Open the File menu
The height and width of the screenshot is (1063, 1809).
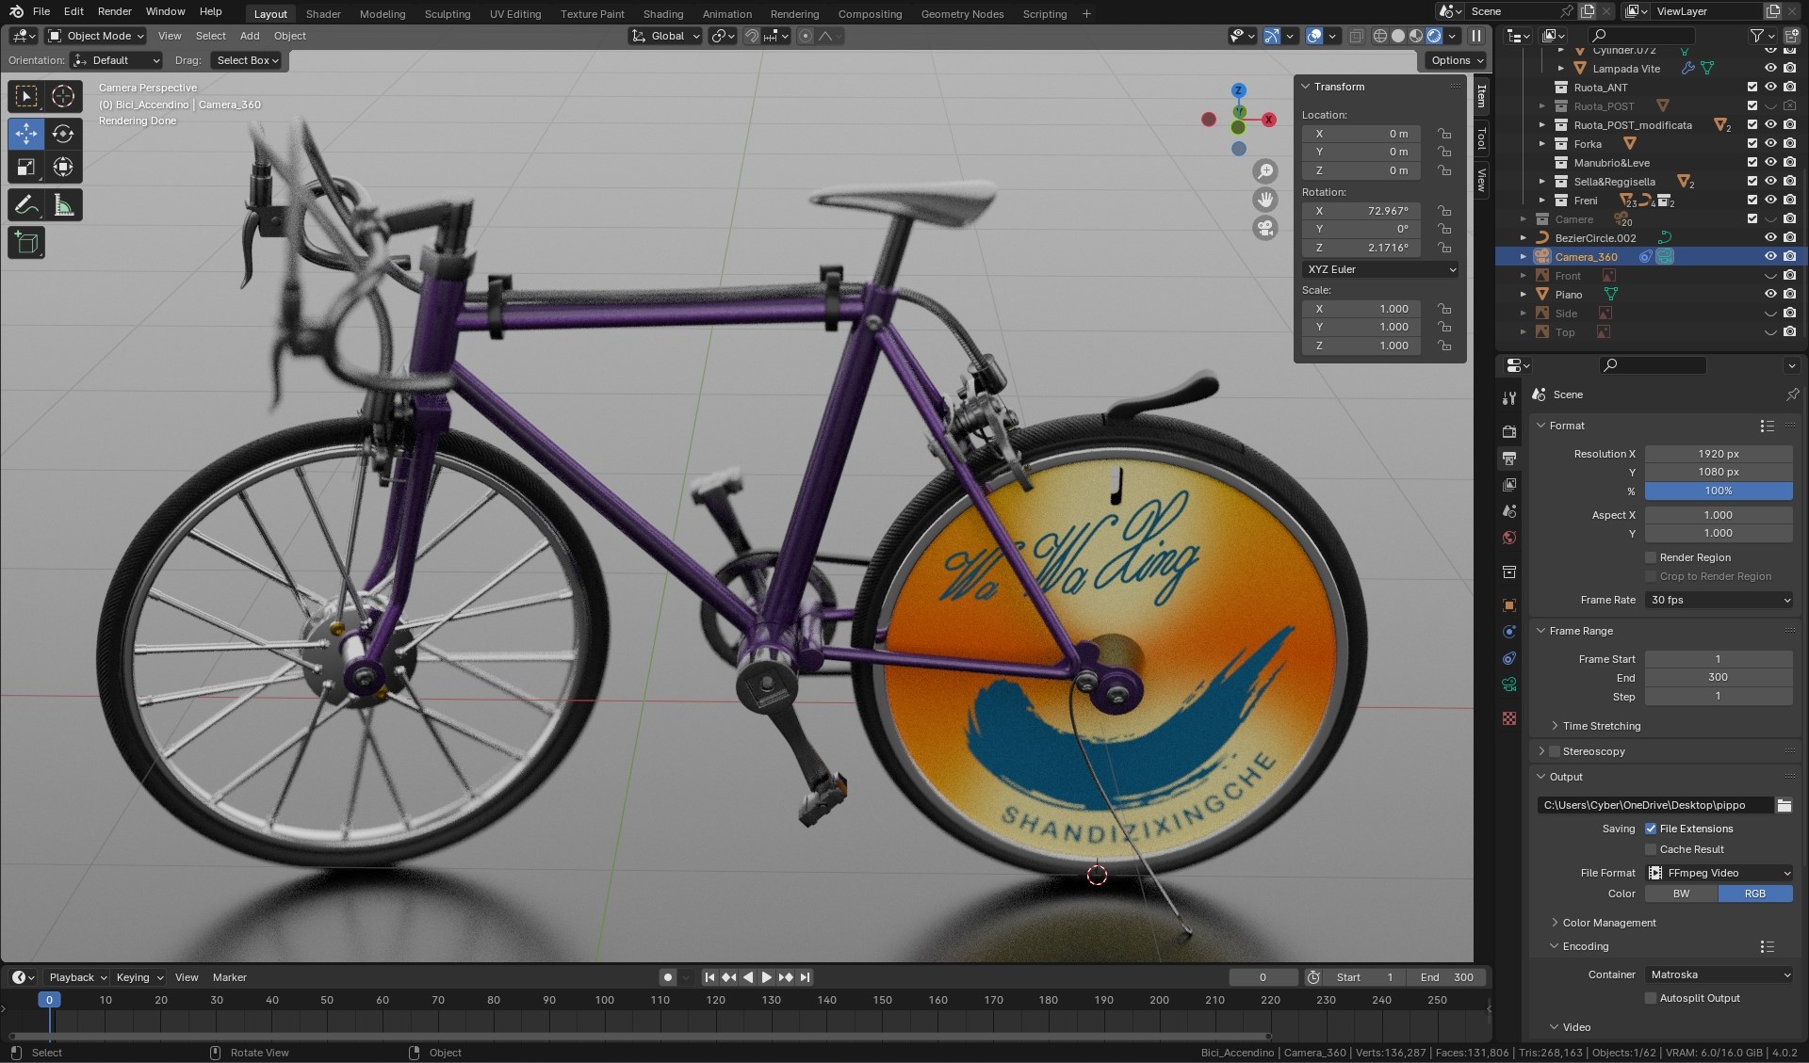pyautogui.click(x=41, y=11)
